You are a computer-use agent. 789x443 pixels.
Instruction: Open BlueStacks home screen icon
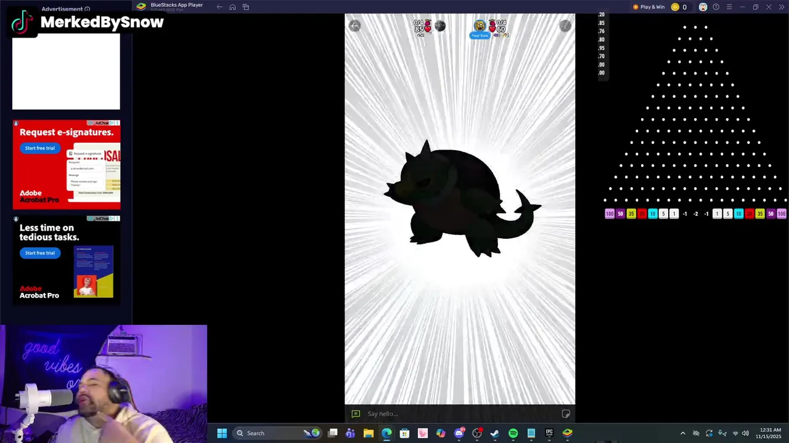point(232,7)
